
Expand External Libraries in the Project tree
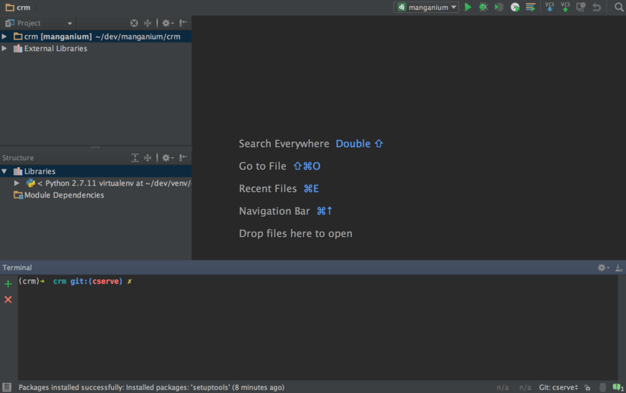pos(4,48)
